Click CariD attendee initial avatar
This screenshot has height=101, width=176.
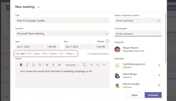tap(117, 66)
